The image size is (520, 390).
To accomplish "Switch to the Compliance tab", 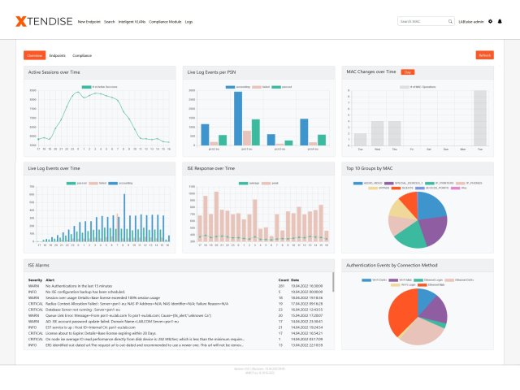I will point(82,55).
